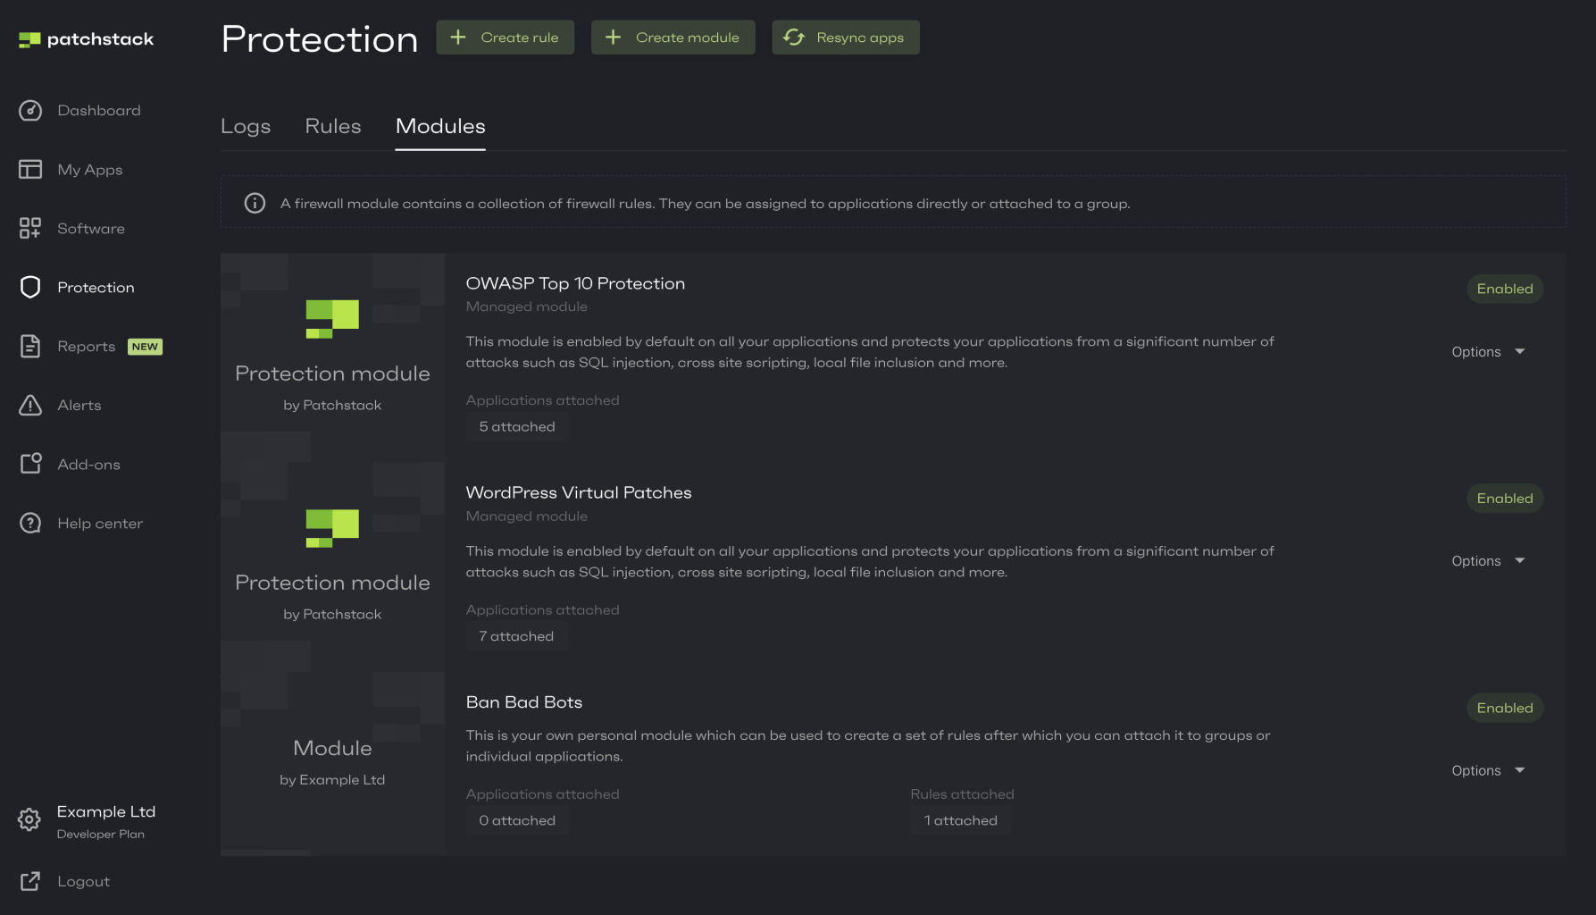The width and height of the screenshot is (1596, 915).
Task: Expand Options dropdown for WordPress Virtual Patches
Action: point(1488,561)
